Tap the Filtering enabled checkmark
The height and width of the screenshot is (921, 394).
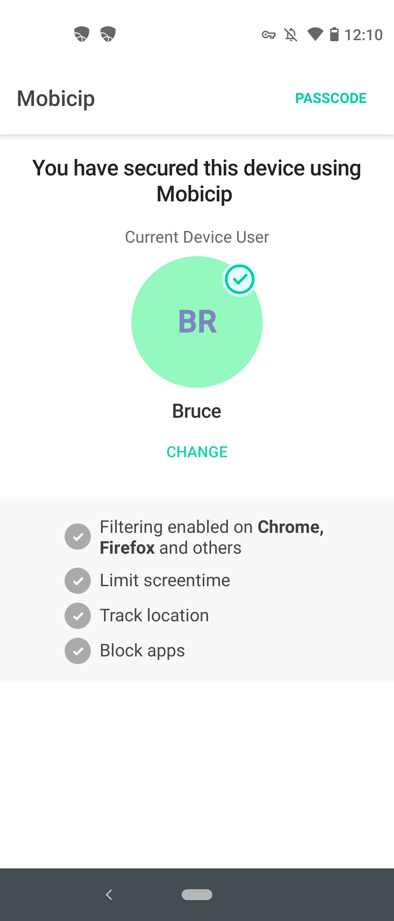[78, 537]
